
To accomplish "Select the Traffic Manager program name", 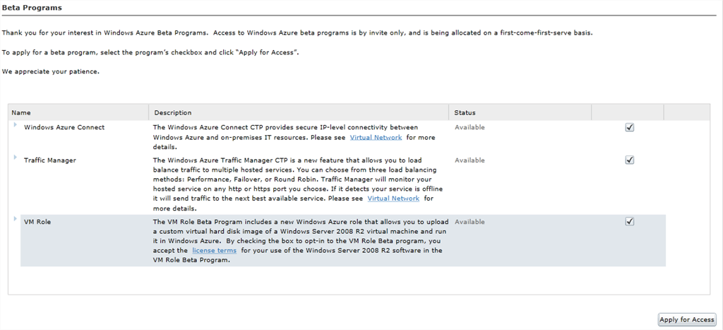I will (x=49, y=160).
